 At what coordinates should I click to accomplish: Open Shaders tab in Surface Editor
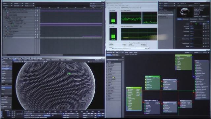coord(201,19)
